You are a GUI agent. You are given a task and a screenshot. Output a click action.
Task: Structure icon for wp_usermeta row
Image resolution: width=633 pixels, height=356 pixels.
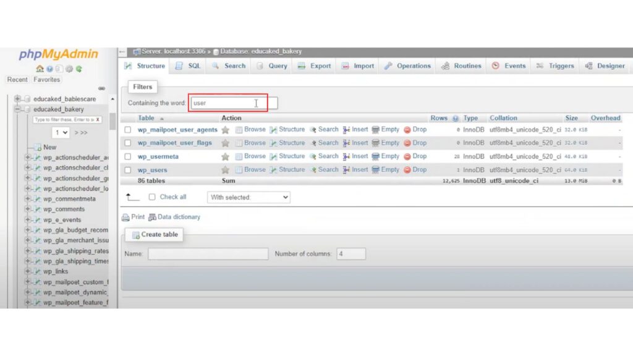click(273, 156)
